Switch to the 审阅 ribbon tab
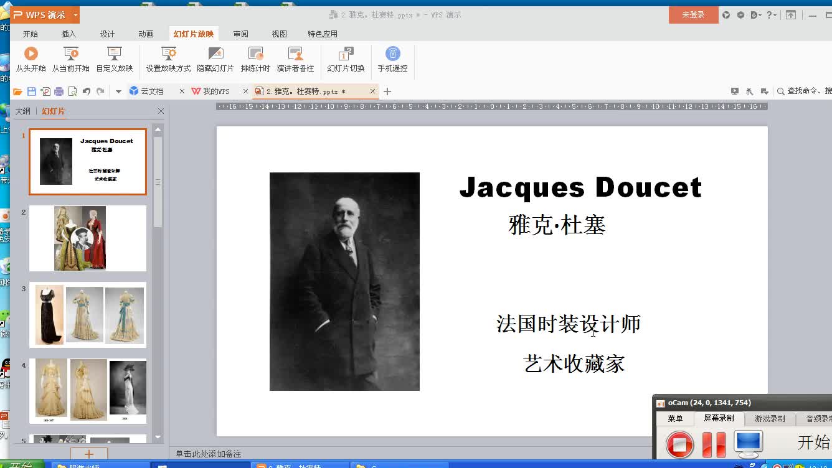 coord(241,34)
